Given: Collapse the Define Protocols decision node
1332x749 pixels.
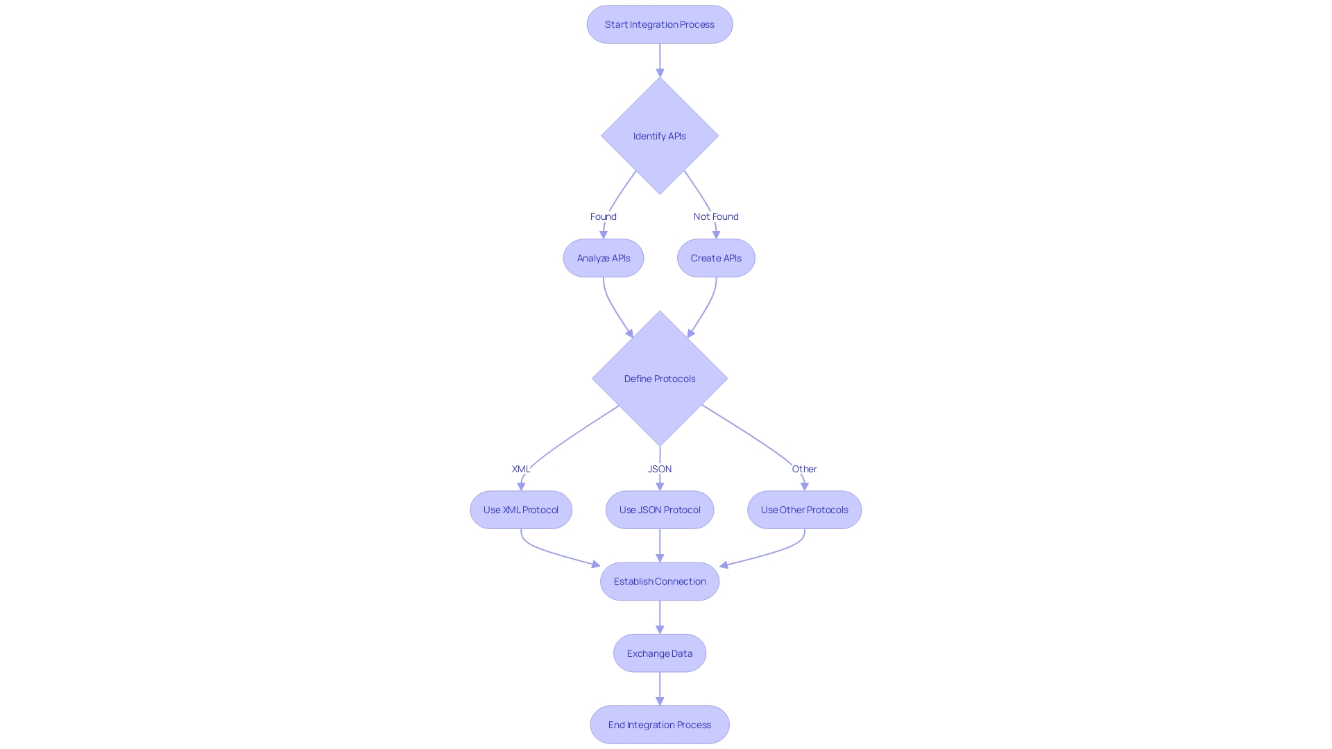Looking at the screenshot, I should tap(658, 378).
